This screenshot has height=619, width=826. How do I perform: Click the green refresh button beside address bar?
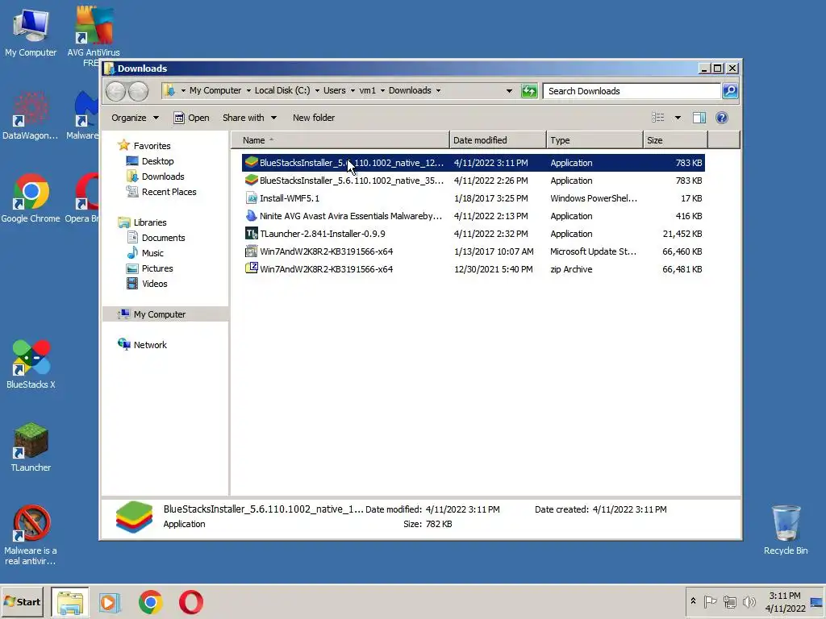click(529, 91)
